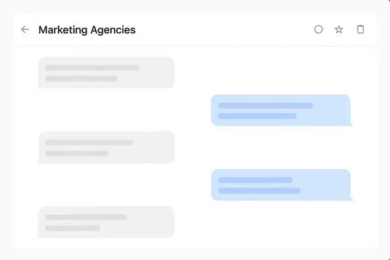Viewport: 390px width, 260px height.
Task: Select the first gray incoming message bubble
Action: 106,72
